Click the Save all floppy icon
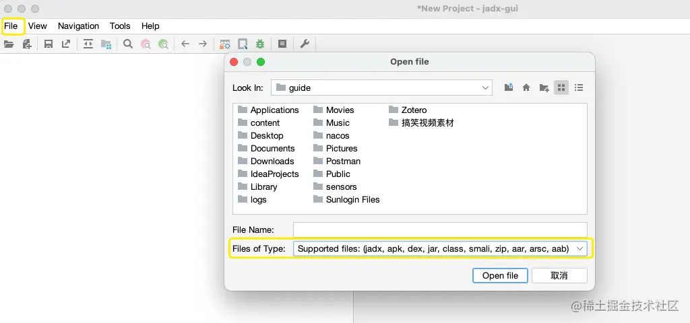 click(x=49, y=44)
